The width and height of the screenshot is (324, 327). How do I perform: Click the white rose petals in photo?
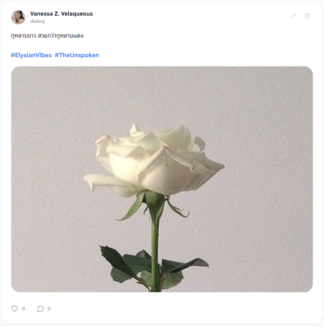155,161
